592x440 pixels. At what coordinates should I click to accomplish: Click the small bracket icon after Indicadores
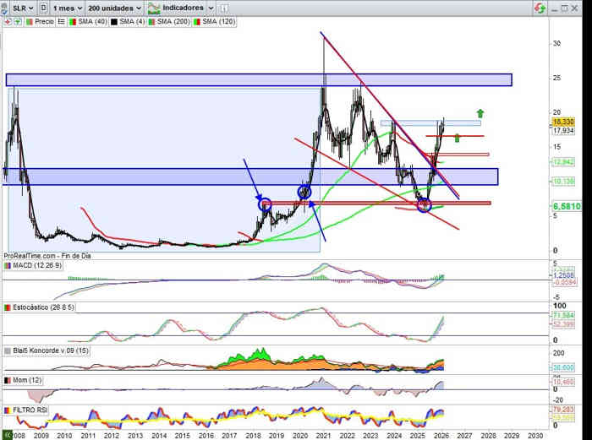(222, 8)
